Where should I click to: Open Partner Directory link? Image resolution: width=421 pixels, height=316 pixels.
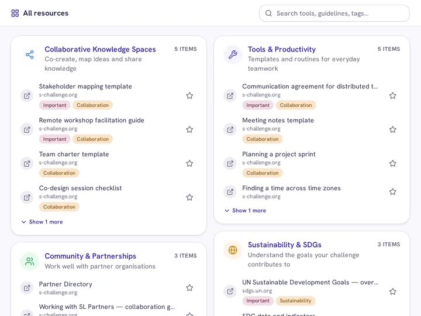65,284
